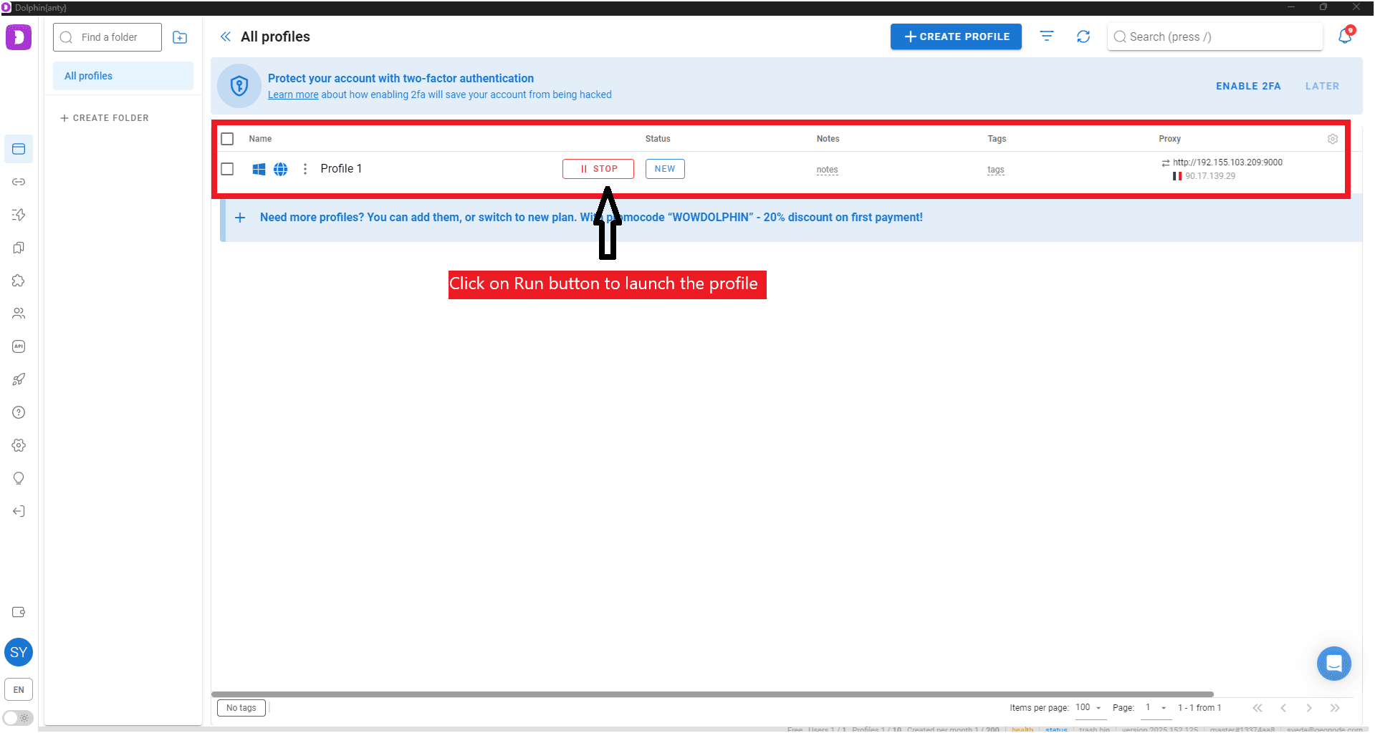The width and height of the screenshot is (1375, 733).
Task: Toggle the dark mode switch
Action: (x=18, y=717)
